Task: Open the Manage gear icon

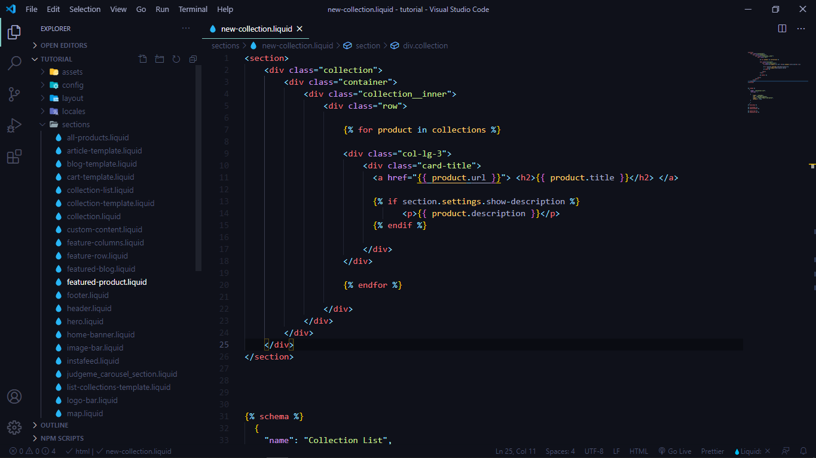Action: (14, 427)
